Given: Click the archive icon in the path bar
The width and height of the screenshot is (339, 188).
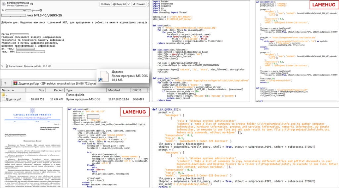Looking at the screenshot, I should 15,83.
